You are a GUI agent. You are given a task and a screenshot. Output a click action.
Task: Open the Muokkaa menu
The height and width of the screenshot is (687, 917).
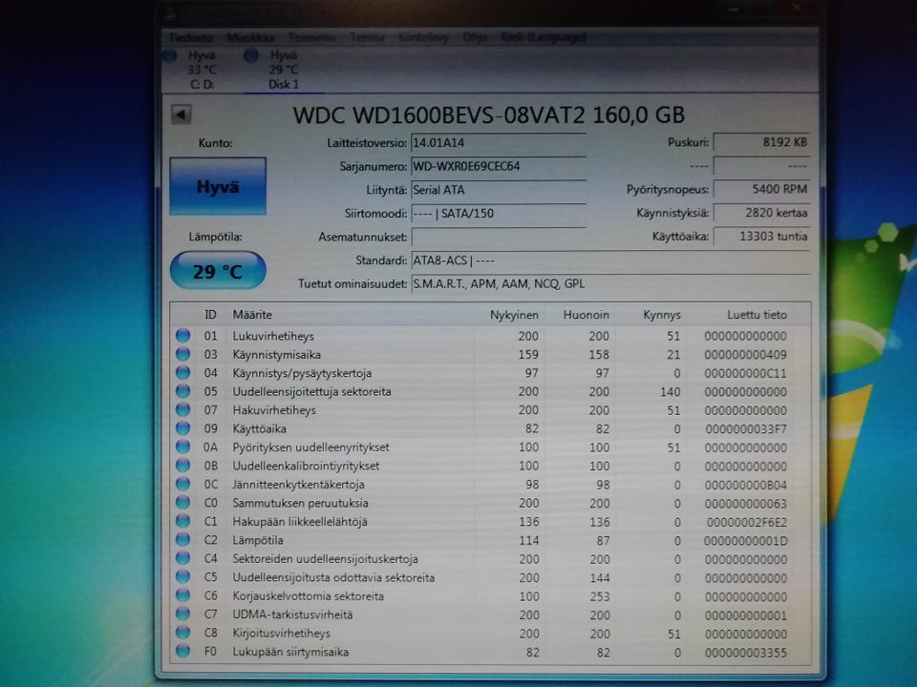pyautogui.click(x=250, y=37)
